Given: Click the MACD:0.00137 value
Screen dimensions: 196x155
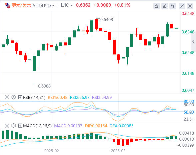Looking at the screenshot, I should [x=68, y=126].
